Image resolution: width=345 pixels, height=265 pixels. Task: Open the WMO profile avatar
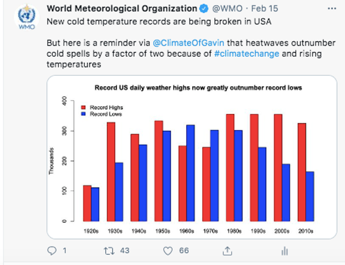click(x=27, y=17)
